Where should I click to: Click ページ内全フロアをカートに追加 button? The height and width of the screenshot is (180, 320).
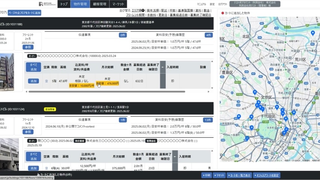[25, 13]
